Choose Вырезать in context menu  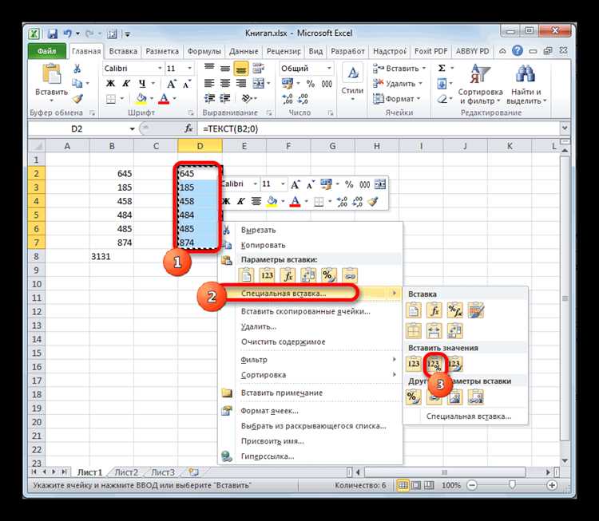coord(258,230)
